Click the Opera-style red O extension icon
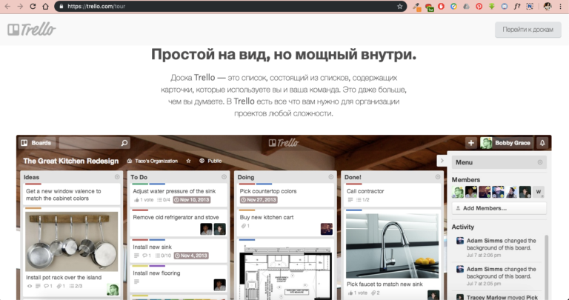 click(x=442, y=6)
